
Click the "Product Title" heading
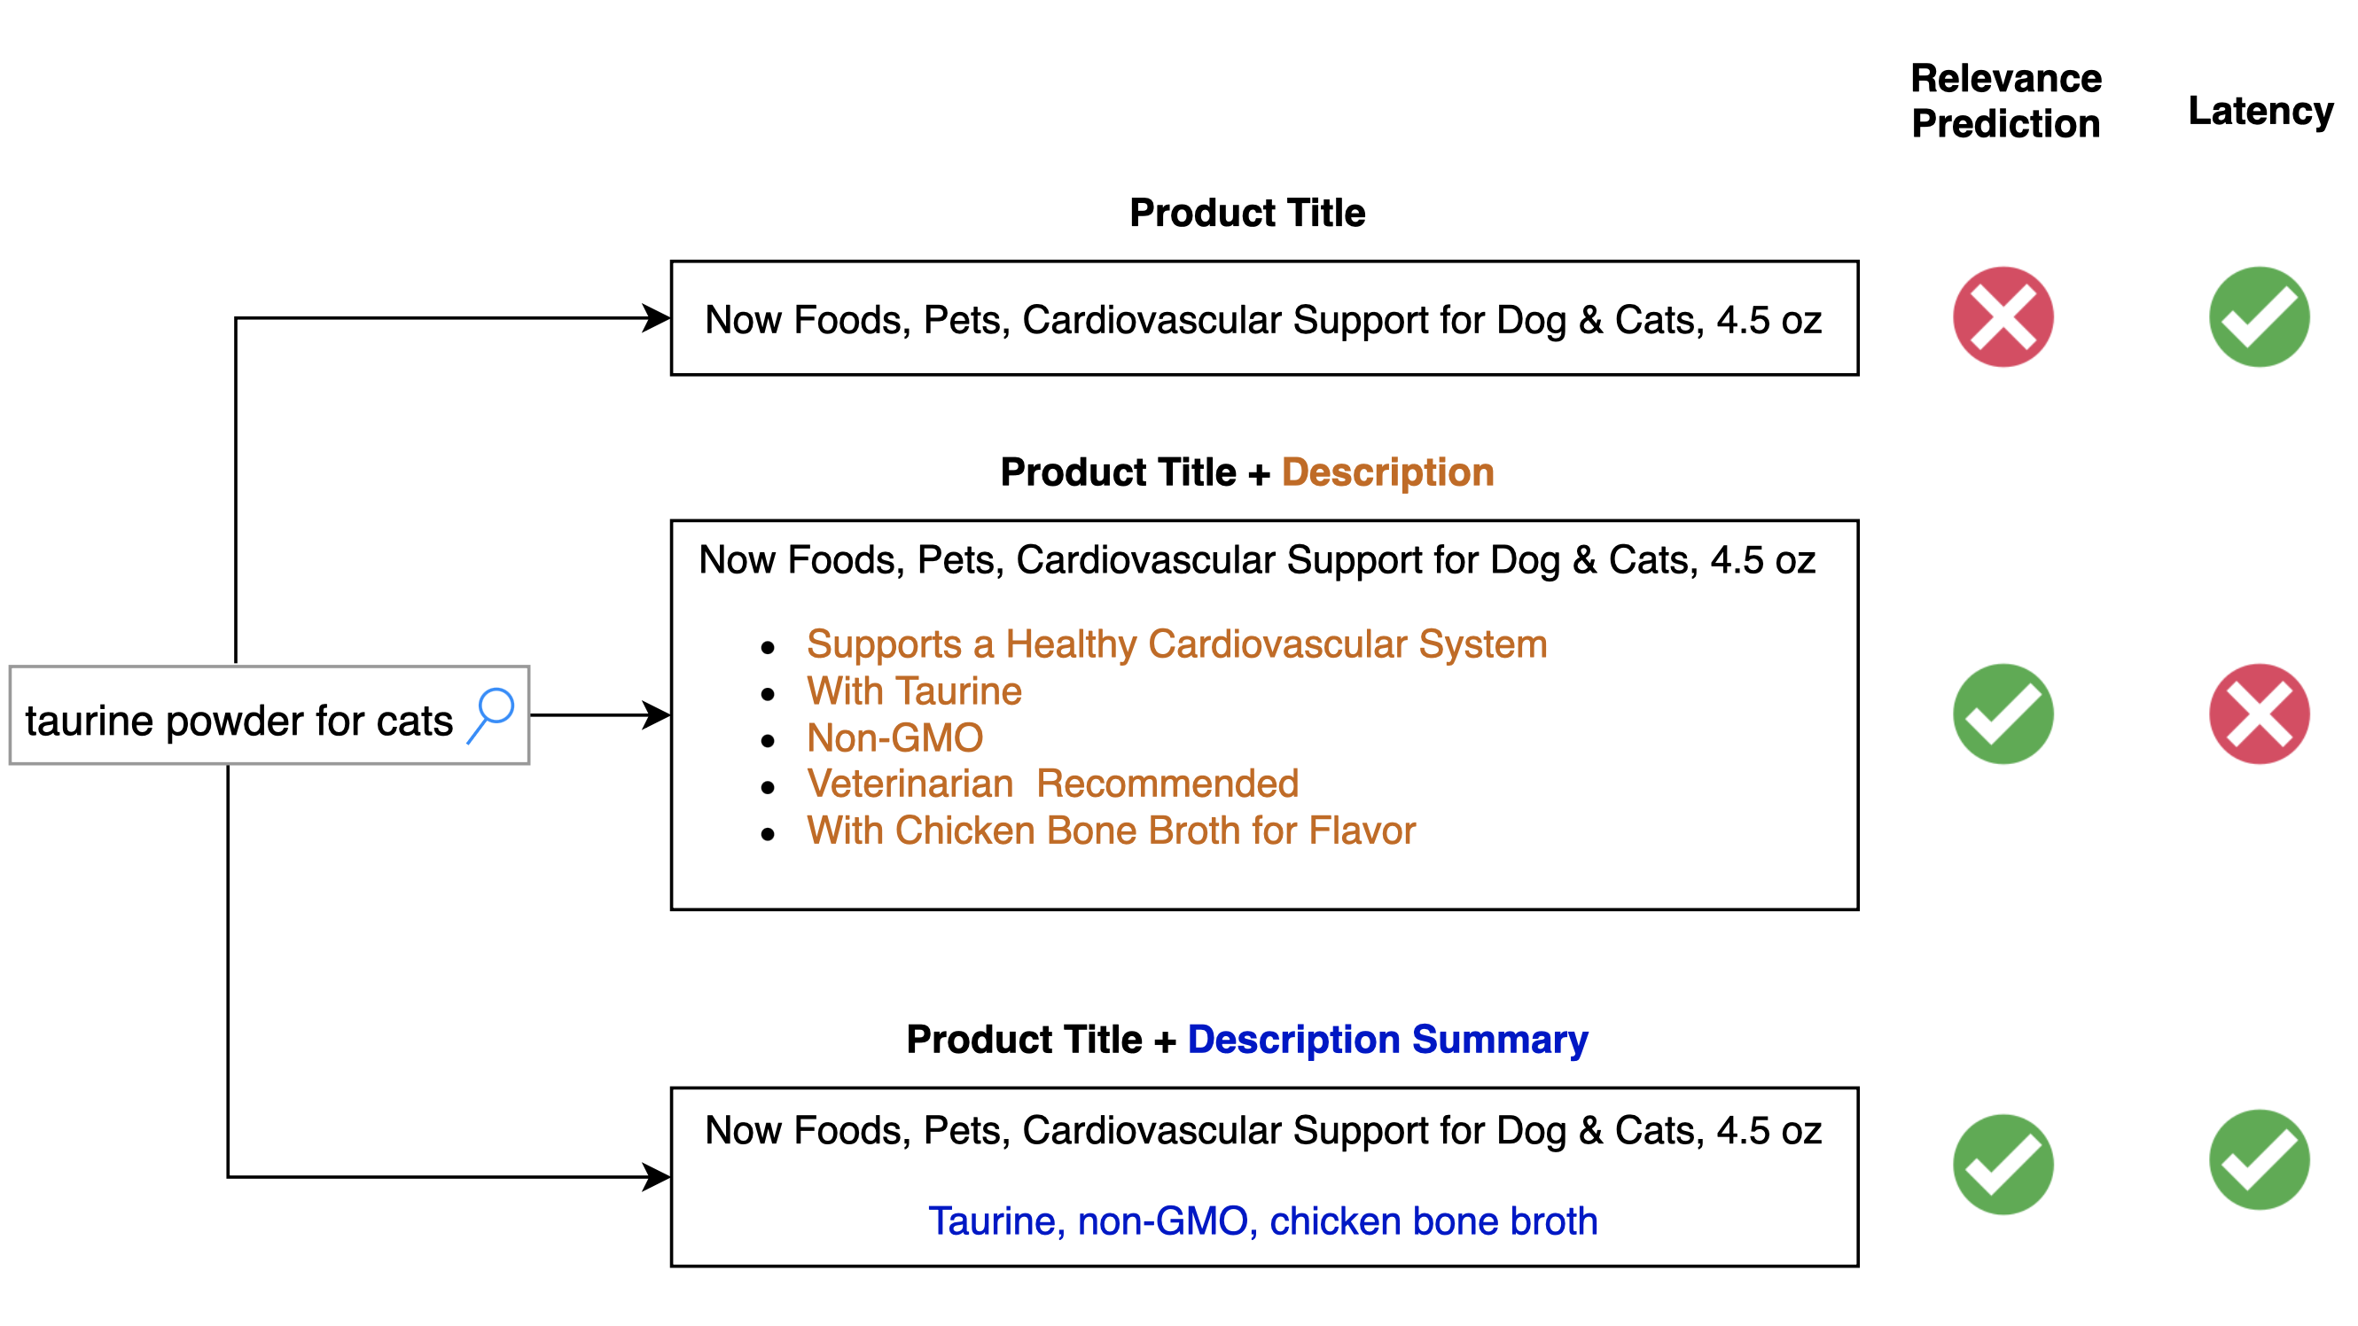click(x=1246, y=213)
